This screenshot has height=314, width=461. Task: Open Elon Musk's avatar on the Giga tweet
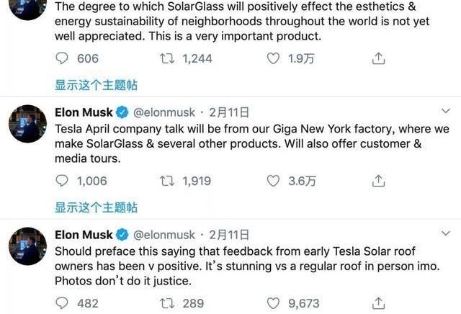27,124
